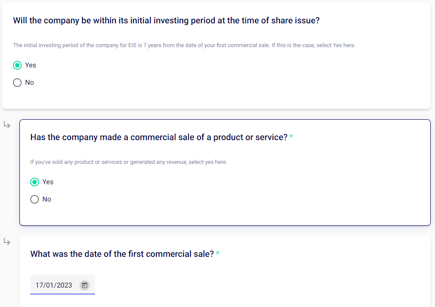The width and height of the screenshot is (435, 307).
Task: Click the 'Has the company made a commercial sale' heading
Action: pos(159,138)
